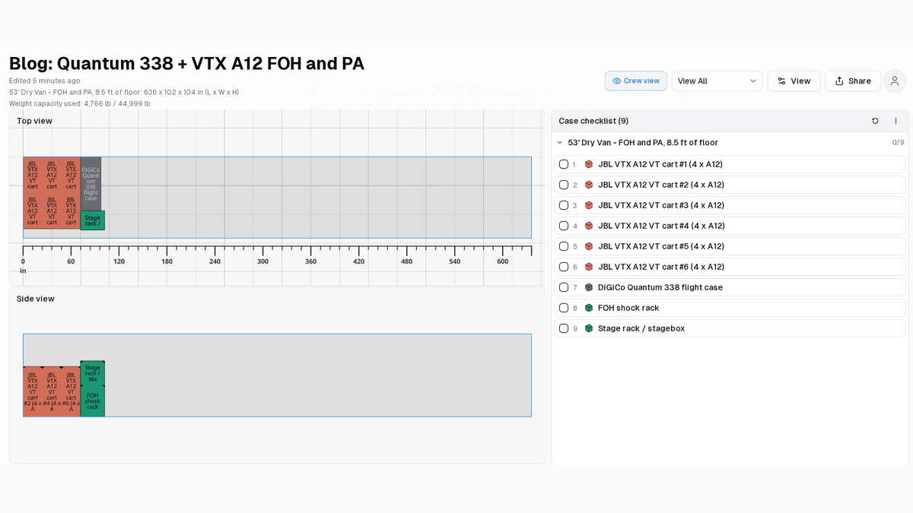Reset the case checklist with the refresh icon
Screen dimensions: 913x513
pyautogui.click(x=875, y=121)
